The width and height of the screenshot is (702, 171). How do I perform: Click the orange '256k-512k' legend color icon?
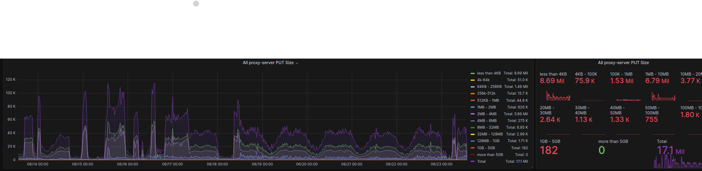pos(472,94)
